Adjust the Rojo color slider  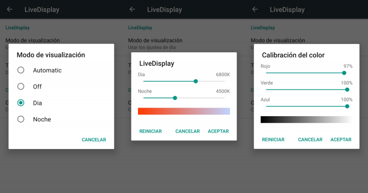[x=307, y=73]
